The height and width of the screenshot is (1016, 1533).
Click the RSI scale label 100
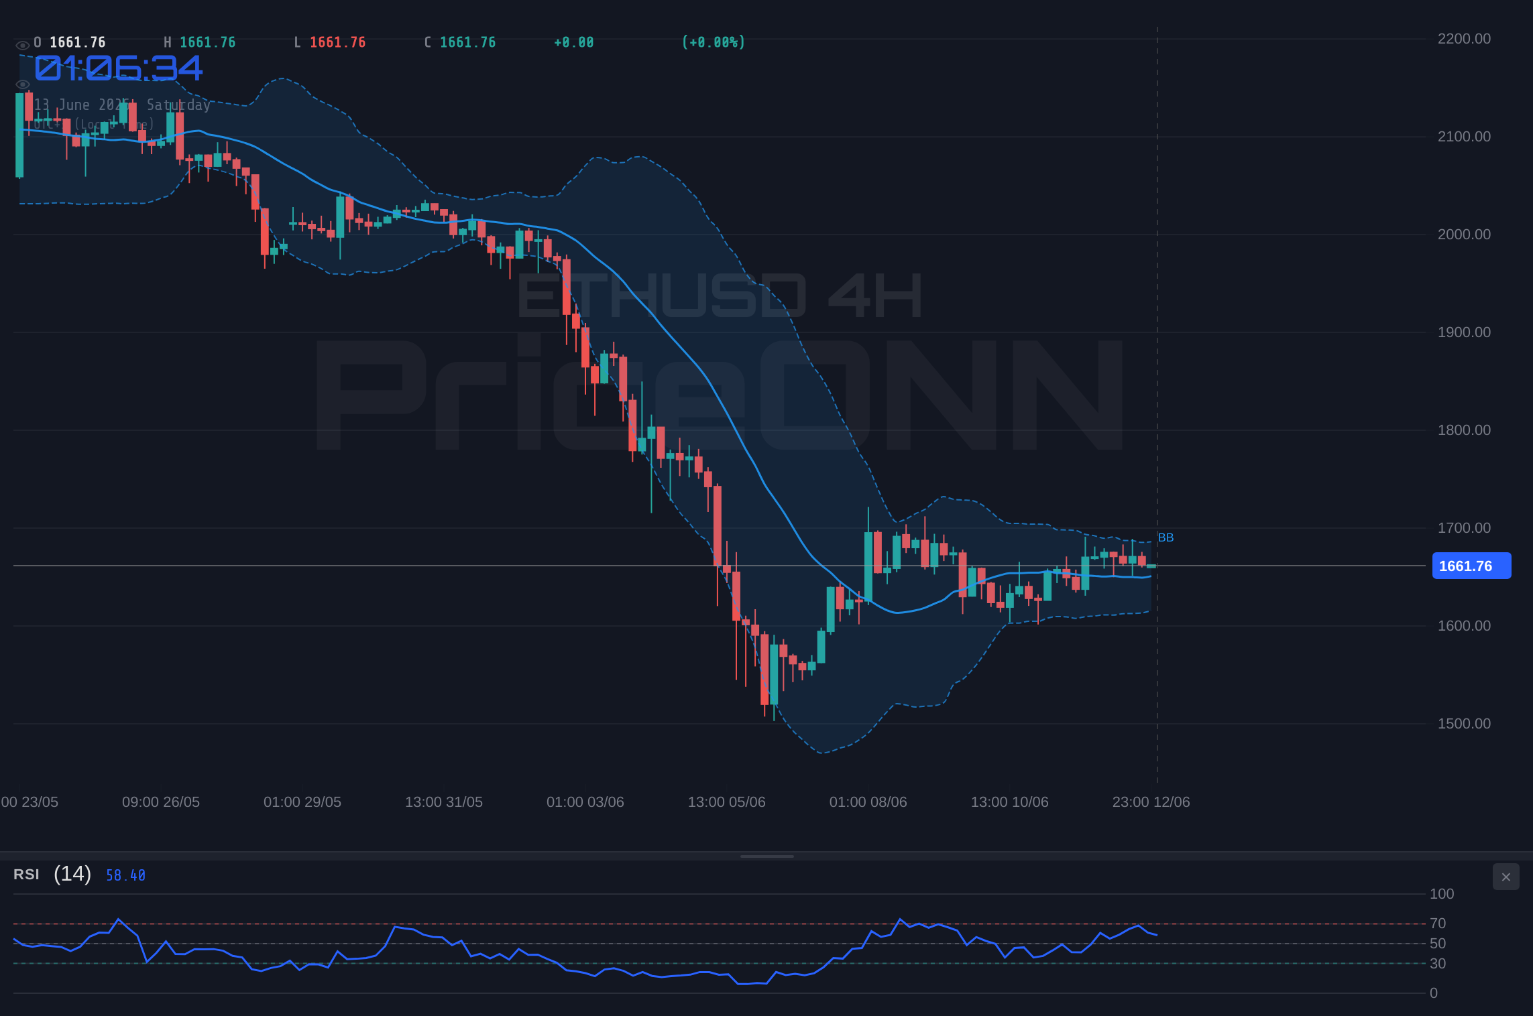[x=1442, y=894]
